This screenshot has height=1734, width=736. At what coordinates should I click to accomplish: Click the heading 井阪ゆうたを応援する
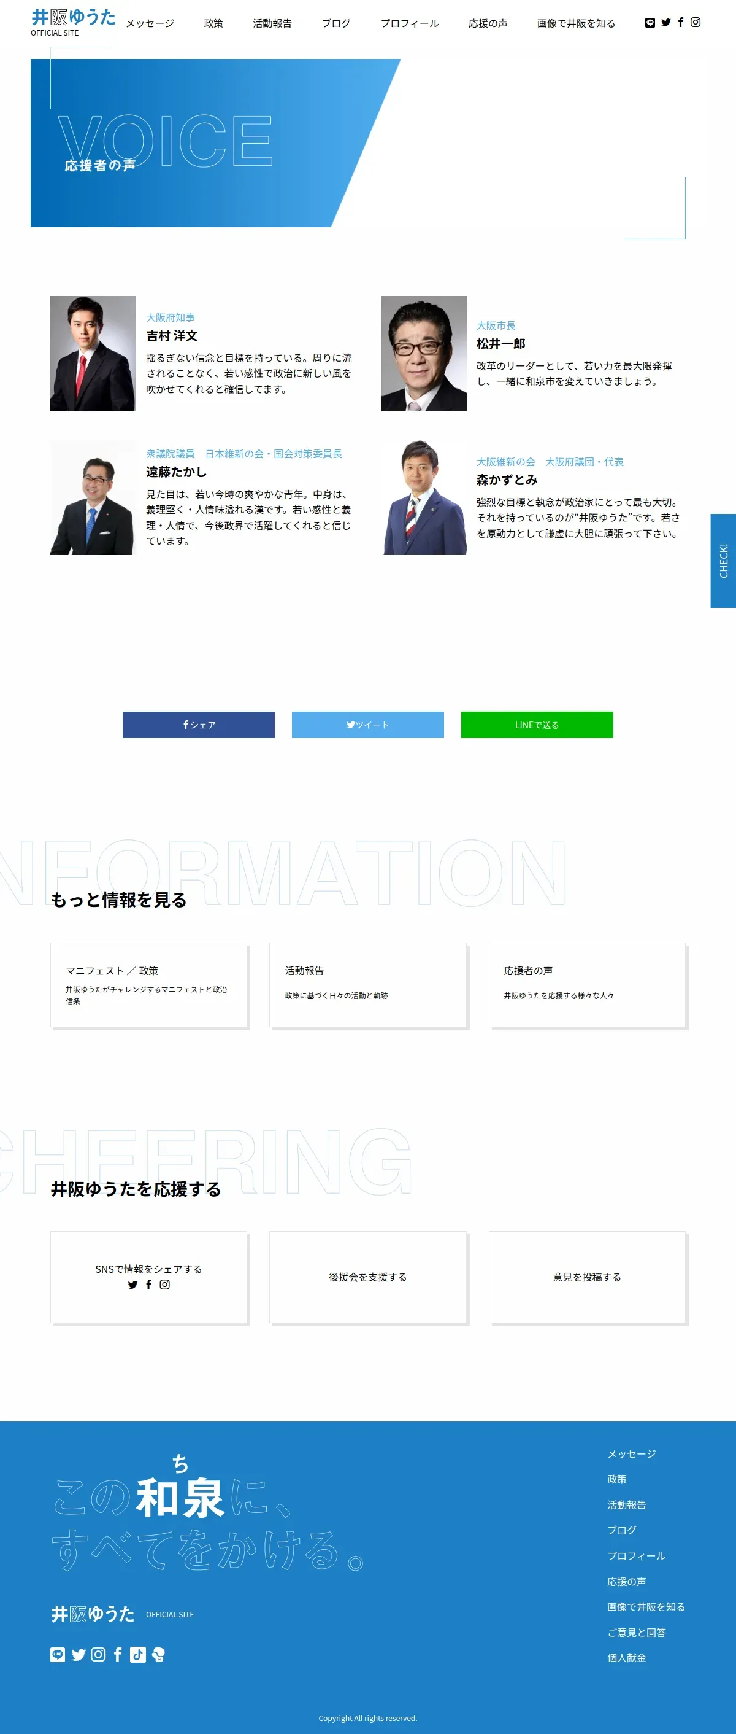pyautogui.click(x=136, y=1189)
